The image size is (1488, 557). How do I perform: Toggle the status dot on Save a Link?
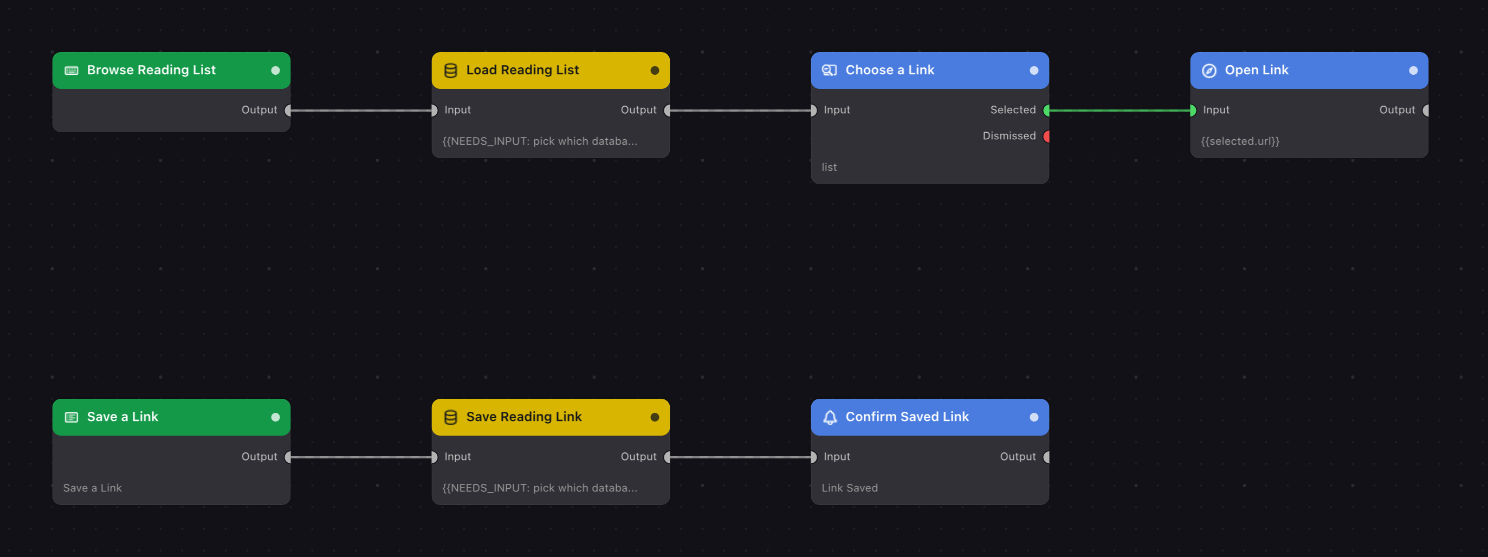tap(275, 417)
